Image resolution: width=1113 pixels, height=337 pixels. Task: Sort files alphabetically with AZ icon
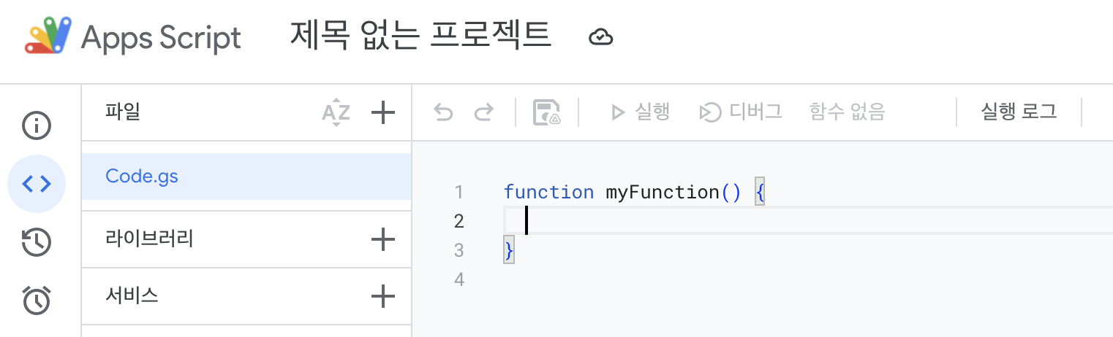point(336,112)
